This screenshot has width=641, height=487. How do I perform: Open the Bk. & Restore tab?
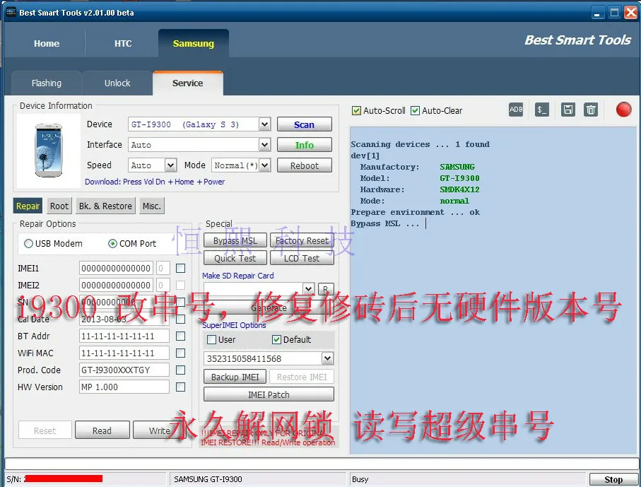[105, 206]
